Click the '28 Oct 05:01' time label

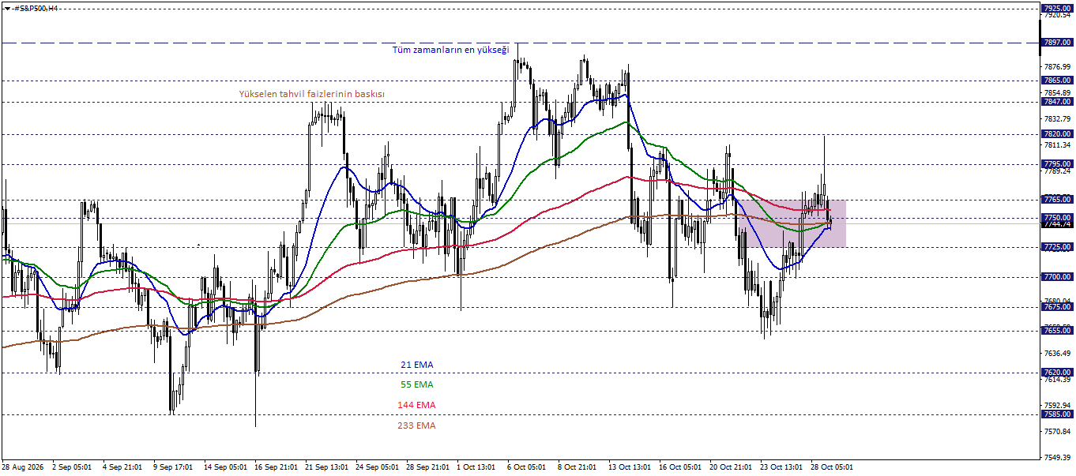[832, 467]
